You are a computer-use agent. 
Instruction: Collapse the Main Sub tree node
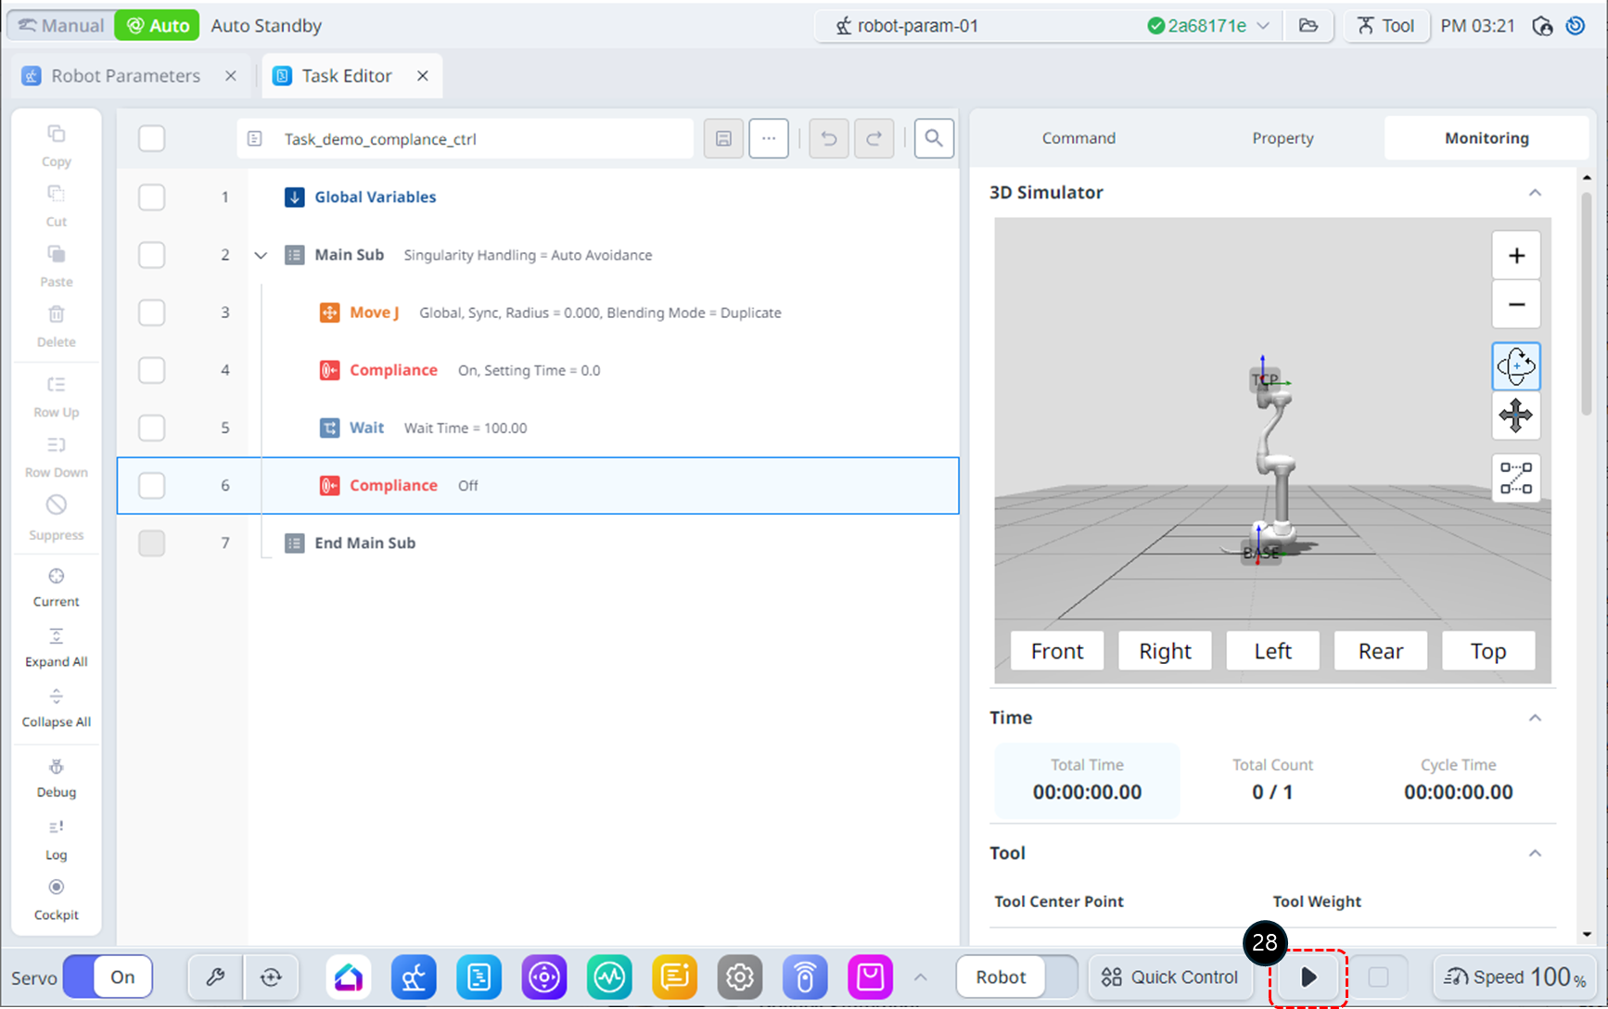point(261,255)
